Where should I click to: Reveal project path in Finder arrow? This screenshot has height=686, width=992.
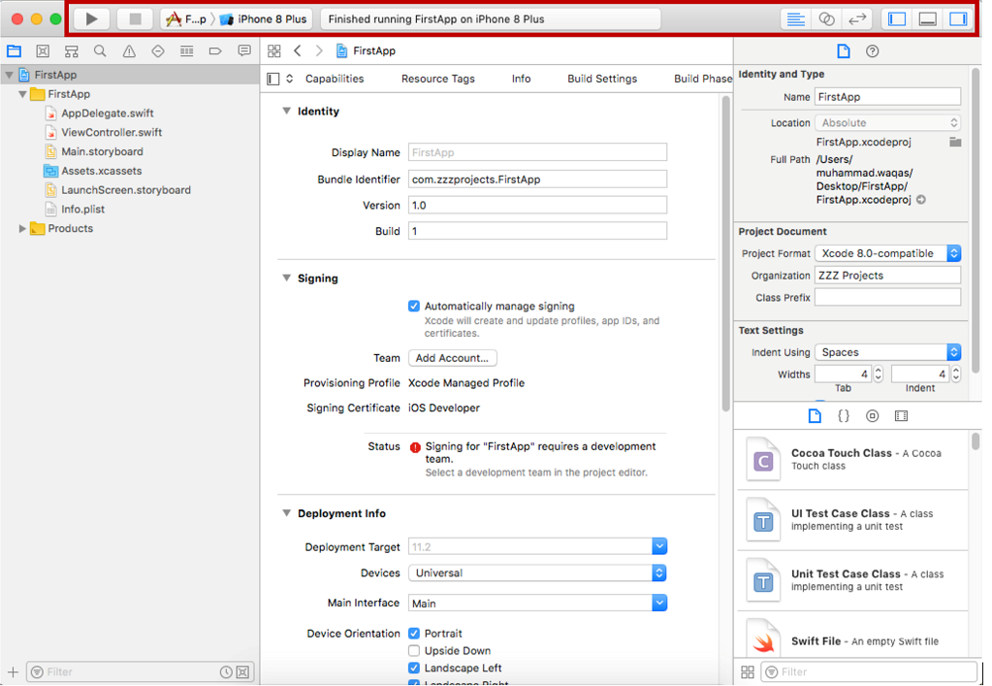[922, 200]
